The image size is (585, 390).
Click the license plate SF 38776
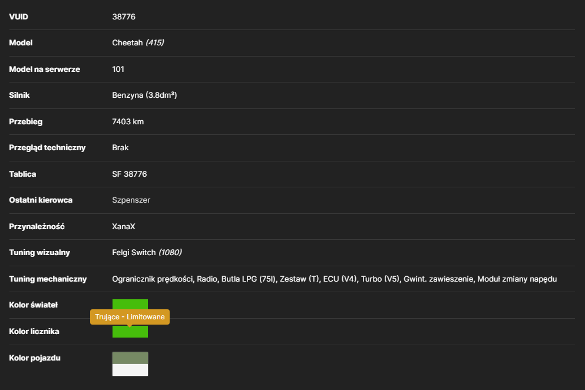(129, 174)
